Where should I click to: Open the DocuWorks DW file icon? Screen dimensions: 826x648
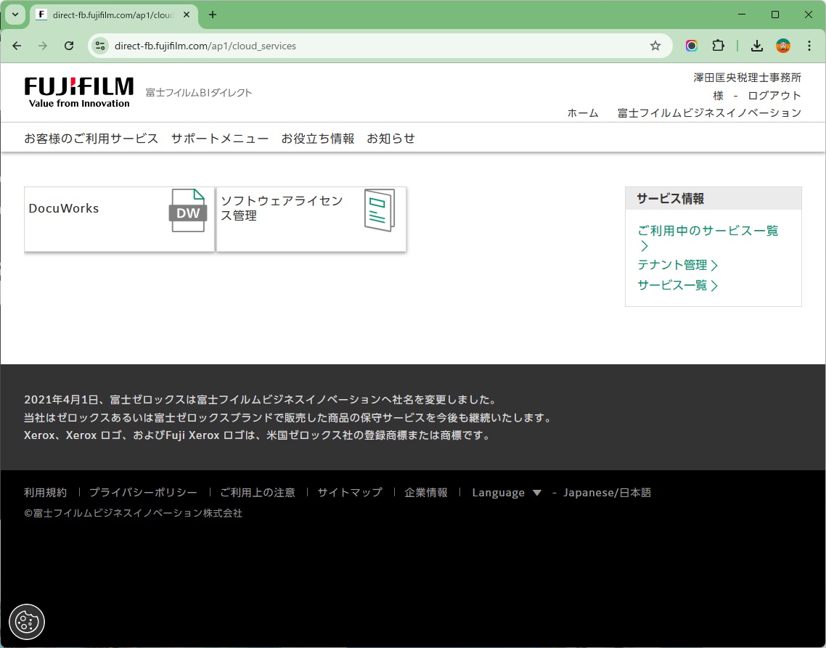click(x=188, y=210)
